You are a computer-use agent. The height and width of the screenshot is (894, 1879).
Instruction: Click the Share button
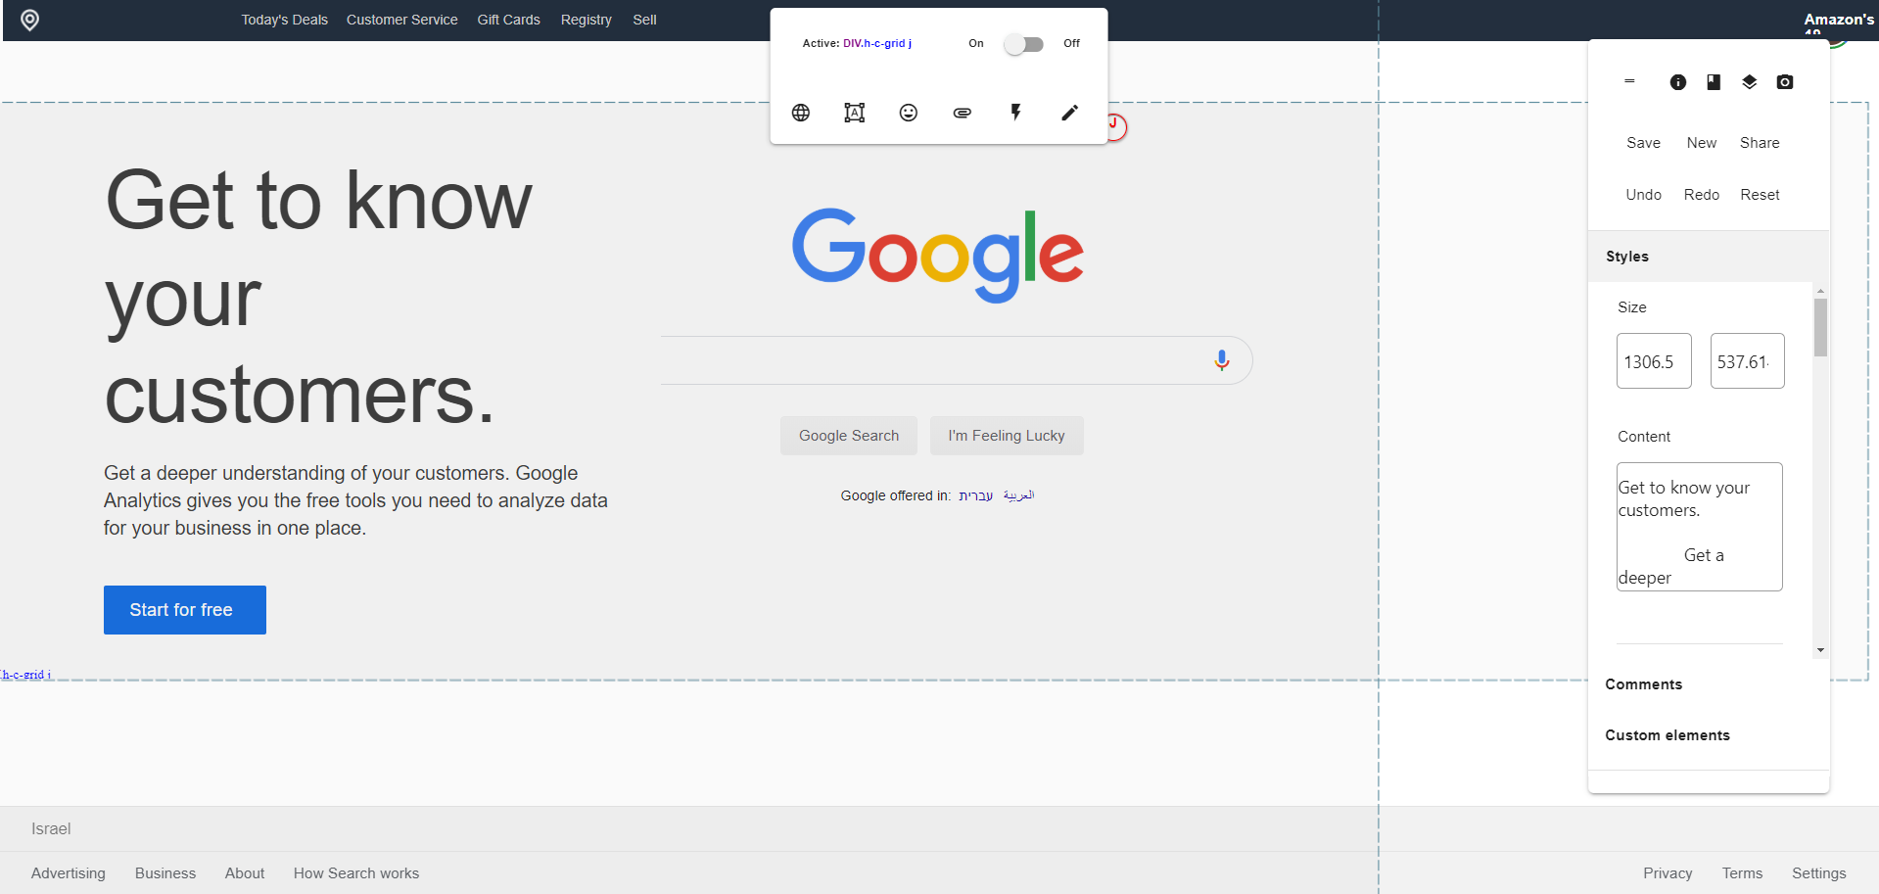tap(1760, 143)
